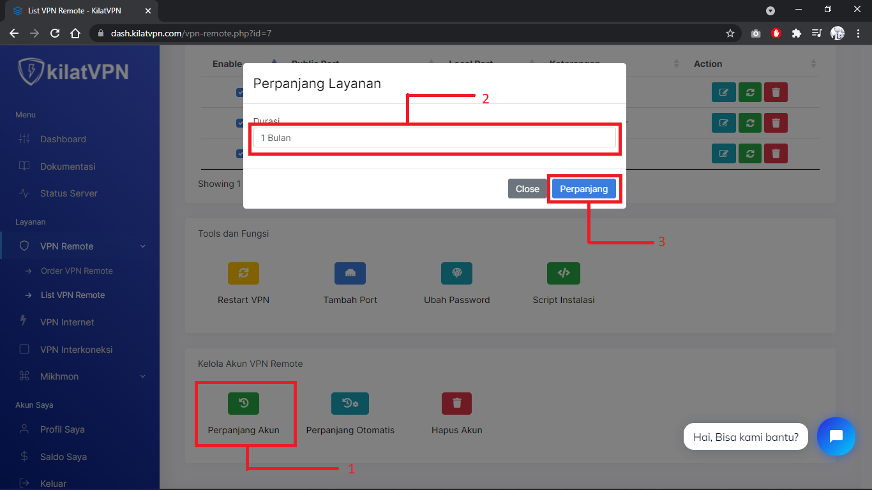Click the red Hapus Akun trash icon
The width and height of the screenshot is (872, 490).
(456, 403)
